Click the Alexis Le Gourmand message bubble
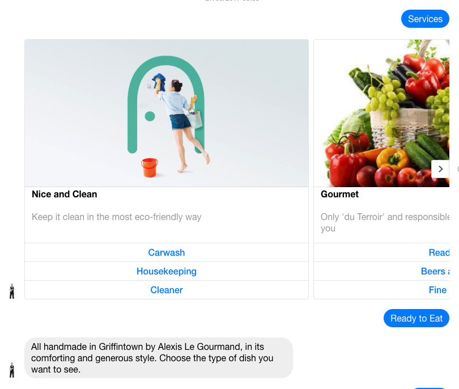Screen dimensions: 459x389 (159, 358)
